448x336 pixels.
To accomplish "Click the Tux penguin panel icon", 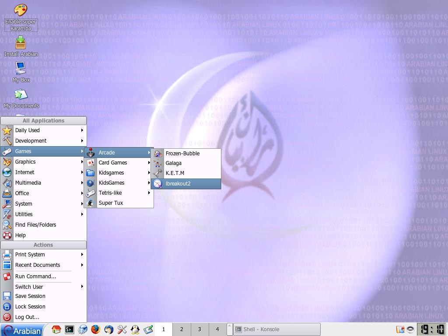I will (x=135, y=329).
